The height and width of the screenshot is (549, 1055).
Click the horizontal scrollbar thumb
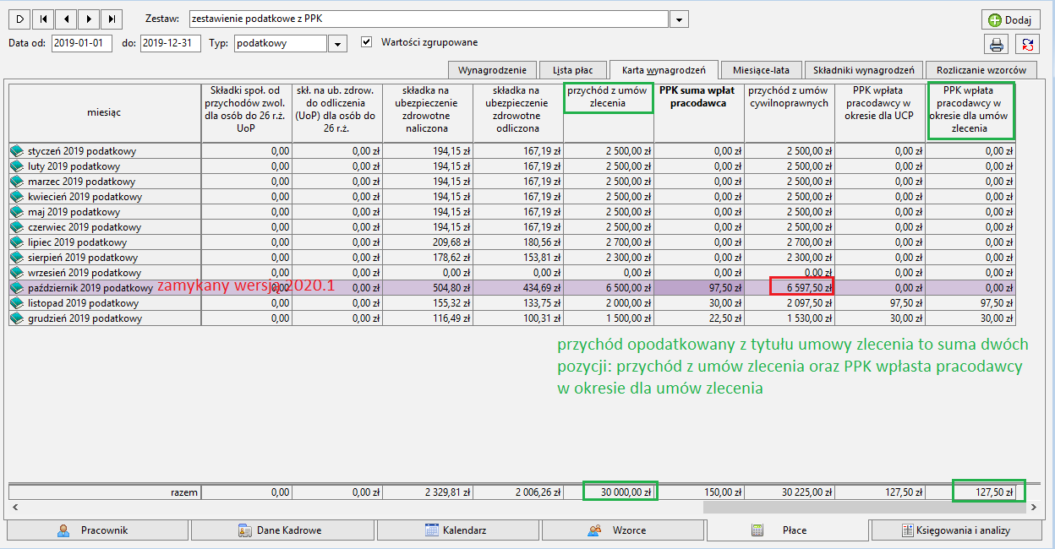tap(866, 507)
